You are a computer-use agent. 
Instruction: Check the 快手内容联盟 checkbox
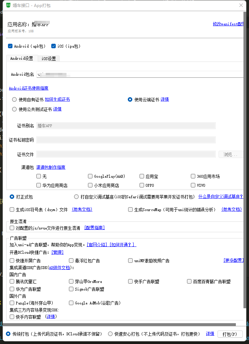(x=12, y=317)
